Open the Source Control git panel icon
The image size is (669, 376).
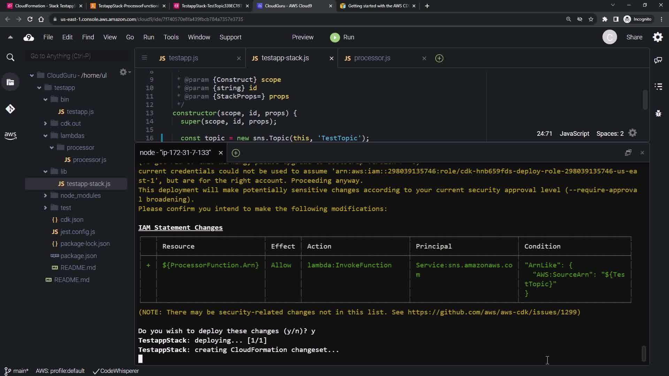[x=10, y=109]
